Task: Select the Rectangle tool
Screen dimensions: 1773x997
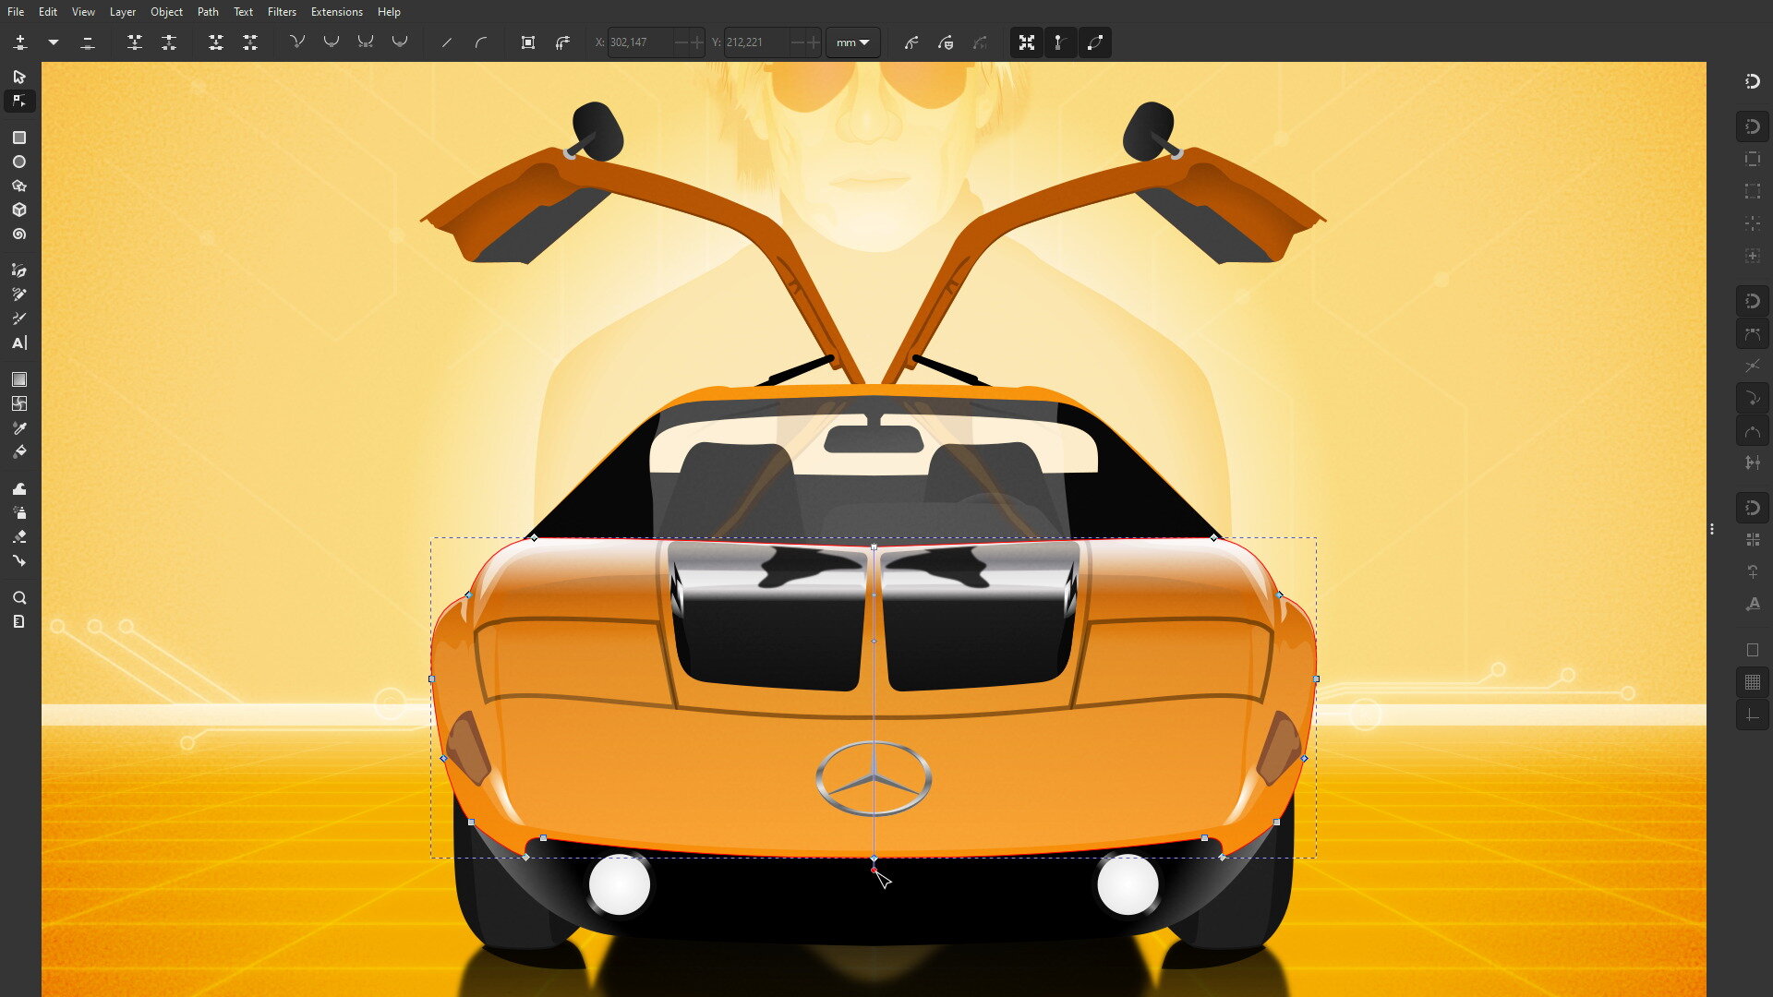Action: tap(19, 138)
